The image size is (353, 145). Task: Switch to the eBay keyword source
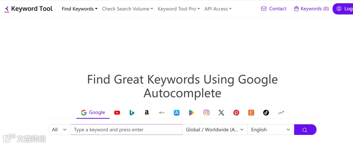162,113
